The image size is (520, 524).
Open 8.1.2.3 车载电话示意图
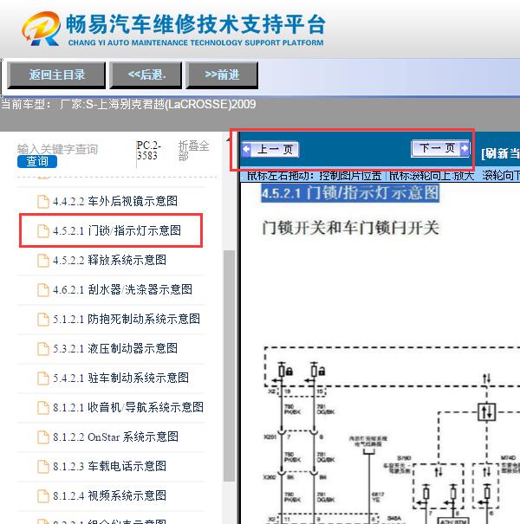click(x=109, y=466)
